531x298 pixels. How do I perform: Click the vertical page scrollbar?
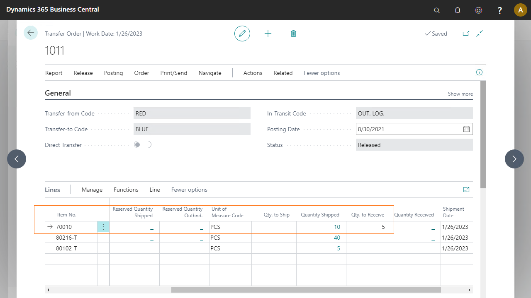pyautogui.click(x=483, y=135)
